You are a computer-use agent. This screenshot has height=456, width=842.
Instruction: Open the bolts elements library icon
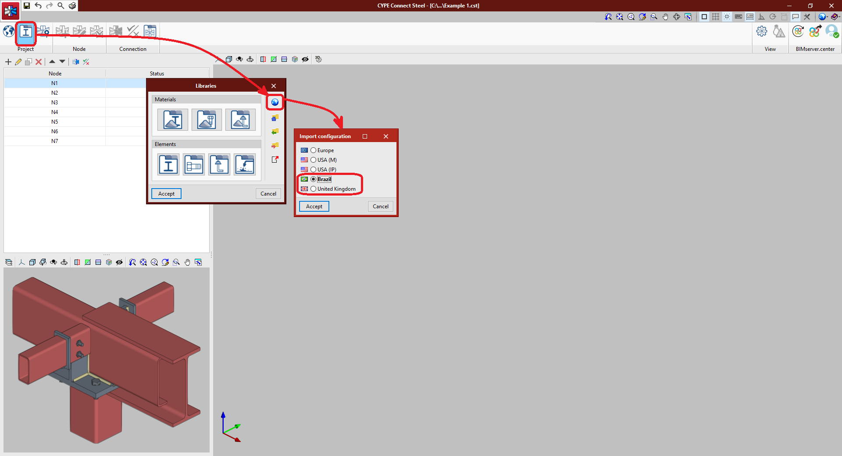click(x=194, y=165)
